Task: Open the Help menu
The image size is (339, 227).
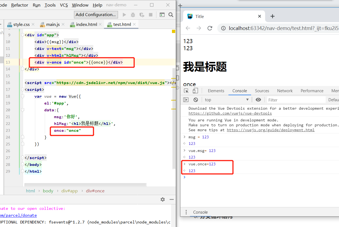Action: click(x=97, y=5)
